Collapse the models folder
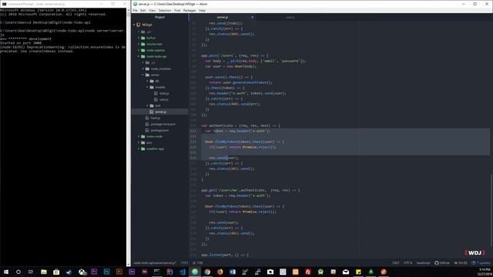 [x=147, y=87]
